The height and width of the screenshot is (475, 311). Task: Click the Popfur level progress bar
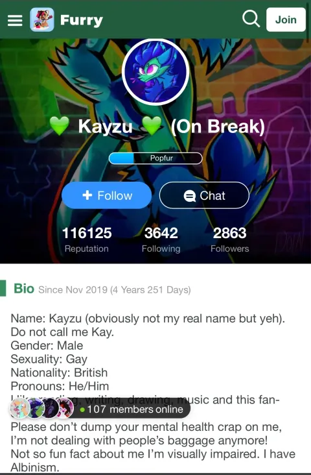tap(155, 158)
